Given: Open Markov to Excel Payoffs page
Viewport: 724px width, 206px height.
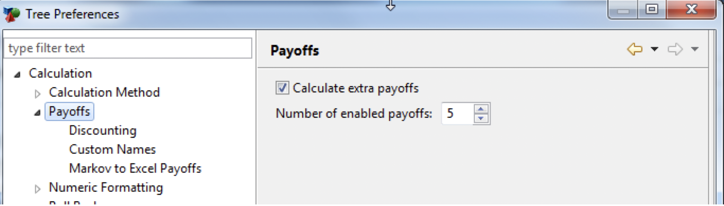Looking at the screenshot, I should point(135,168).
